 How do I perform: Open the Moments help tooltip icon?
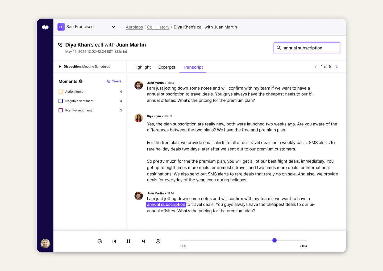[81, 81]
